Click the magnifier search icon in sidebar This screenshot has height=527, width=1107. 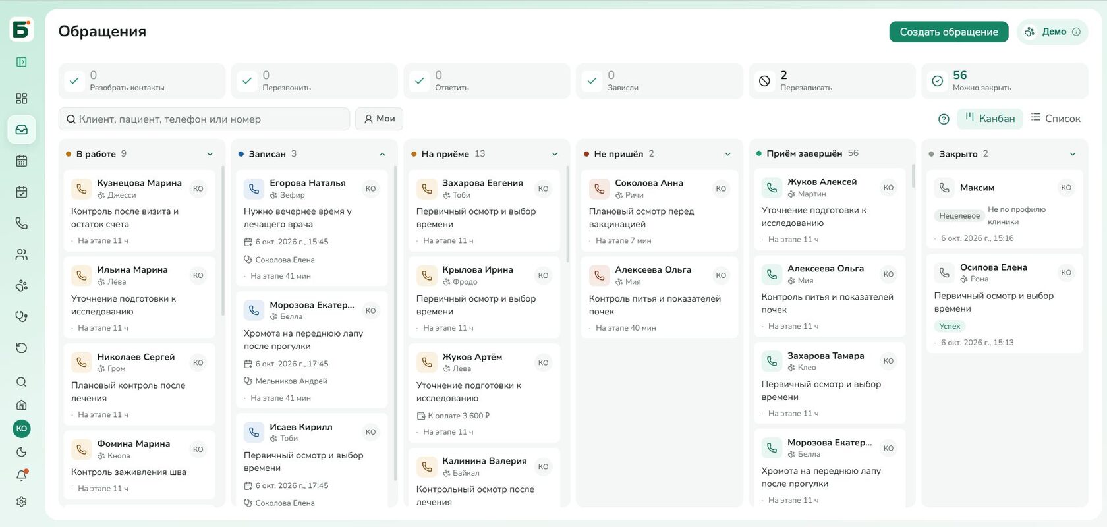pyautogui.click(x=22, y=382)
